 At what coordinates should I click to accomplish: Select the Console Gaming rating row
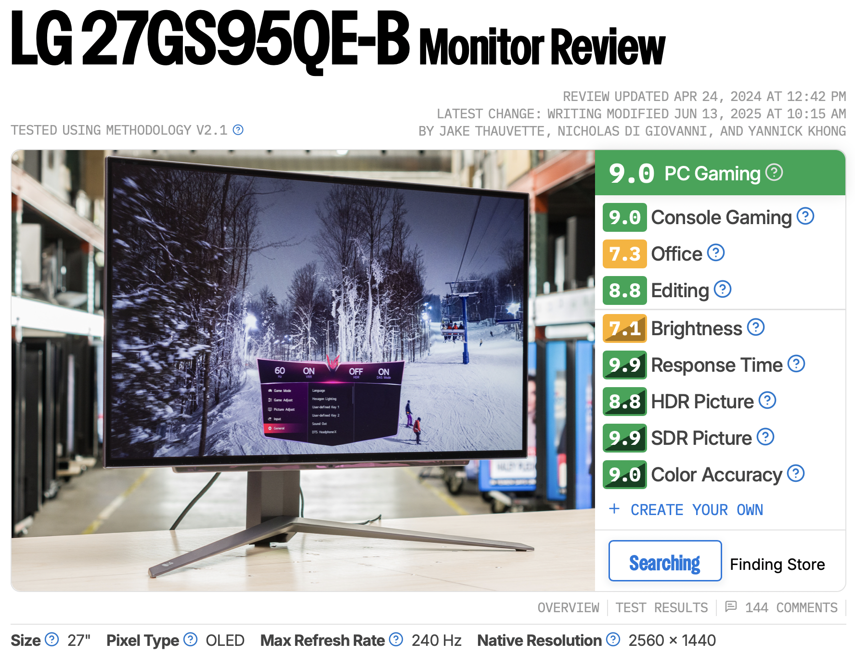[720, 217]
